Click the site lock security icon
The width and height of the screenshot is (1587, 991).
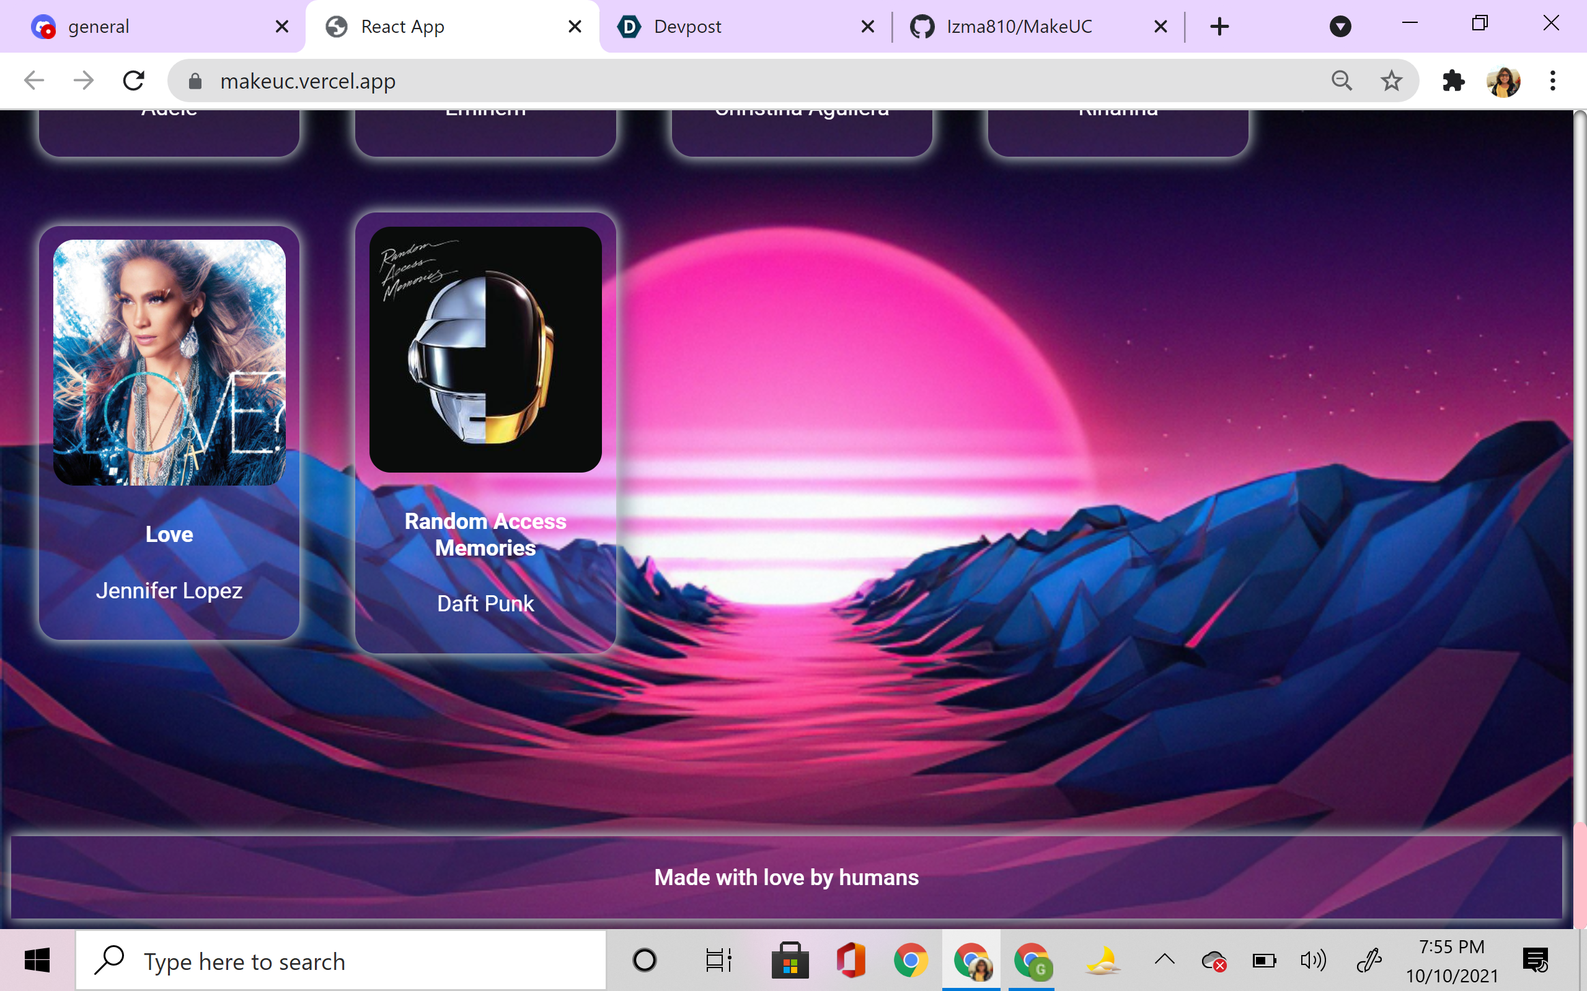coord(195,81)
